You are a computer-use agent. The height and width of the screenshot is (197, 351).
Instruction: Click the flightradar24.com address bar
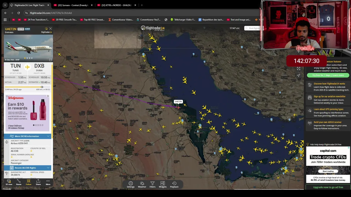tap(143, 13)
